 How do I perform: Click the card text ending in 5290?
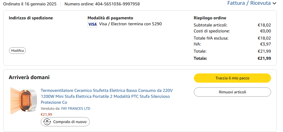(130, 24)
